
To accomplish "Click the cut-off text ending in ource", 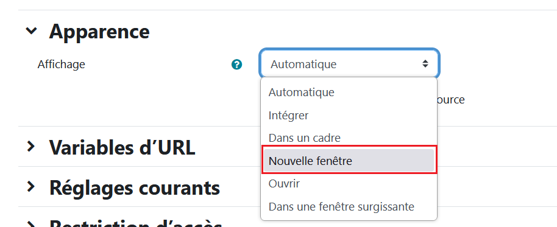I will 451,100.
